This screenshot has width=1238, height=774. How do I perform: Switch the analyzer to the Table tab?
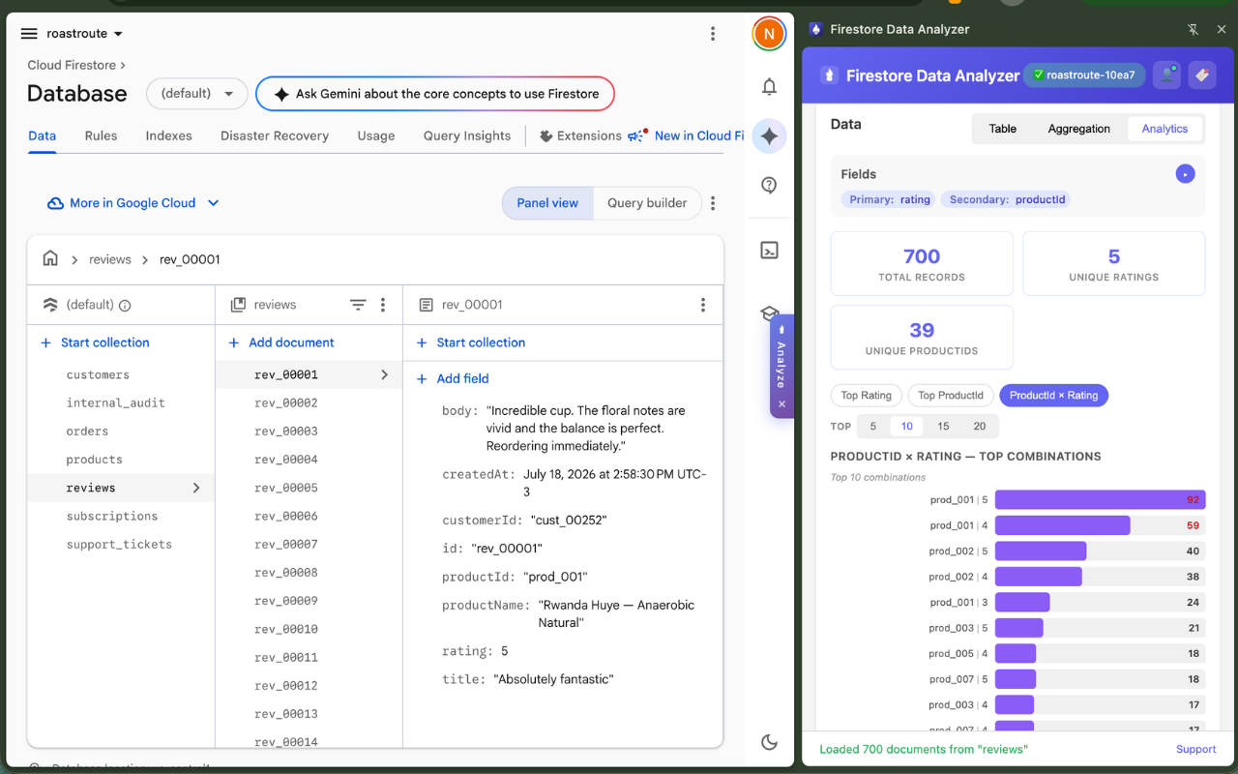pos(1003,129)
